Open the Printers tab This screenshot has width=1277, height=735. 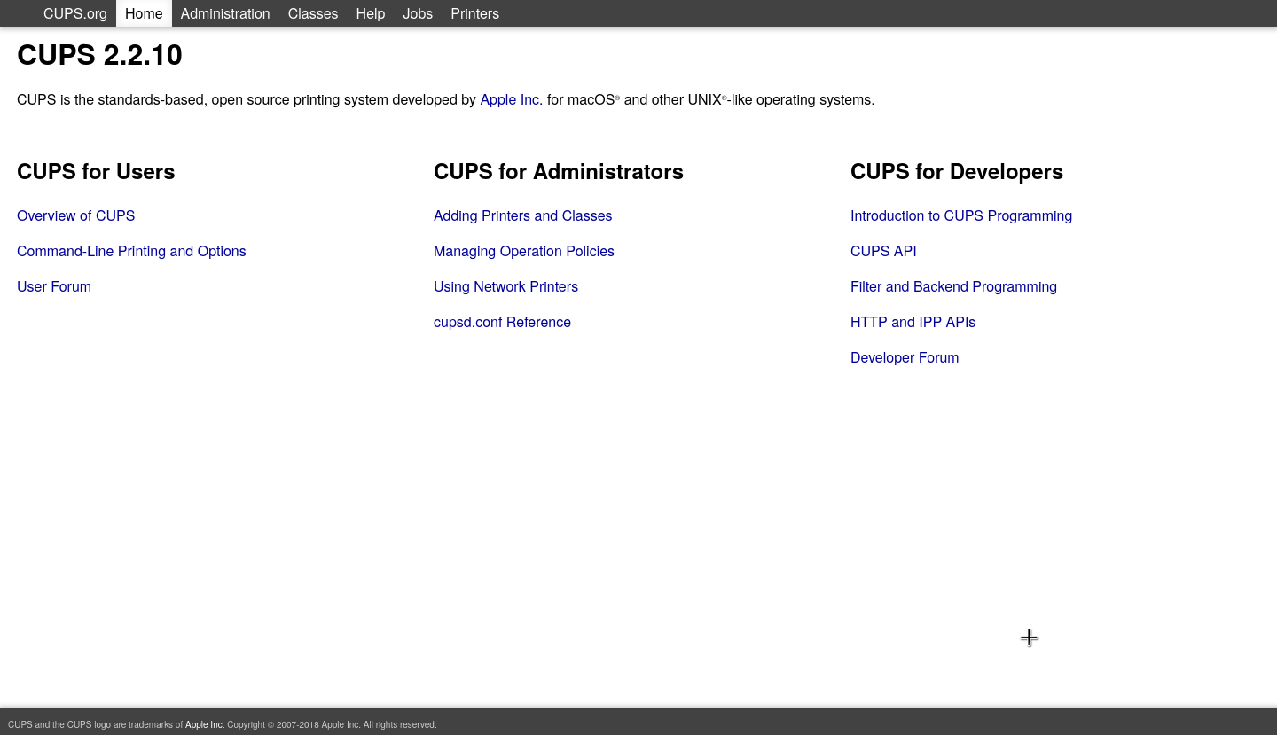[x=475, y=13]
